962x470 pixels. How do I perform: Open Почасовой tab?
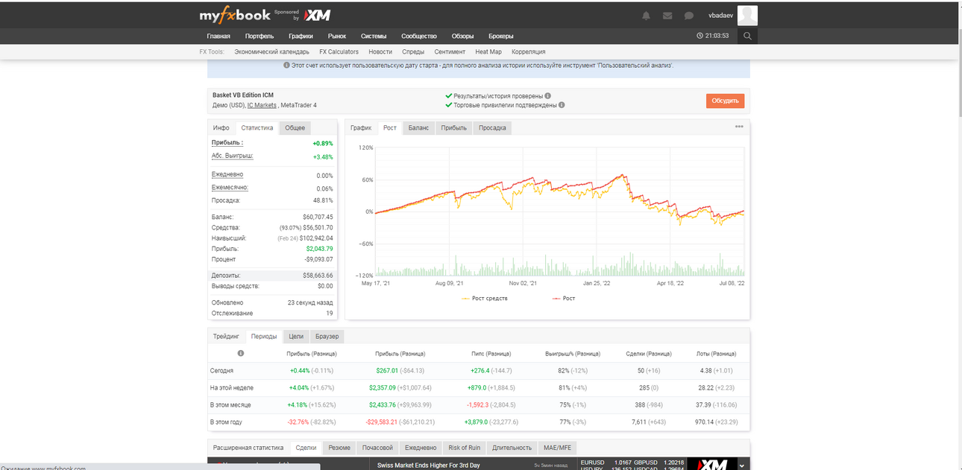[x=377, y=448]
